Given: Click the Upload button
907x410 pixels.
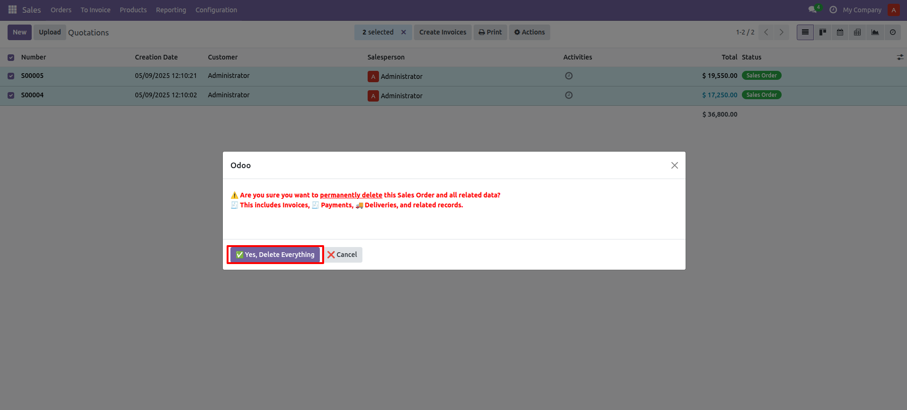Looking at the screenshot, I should pos(50,32).
